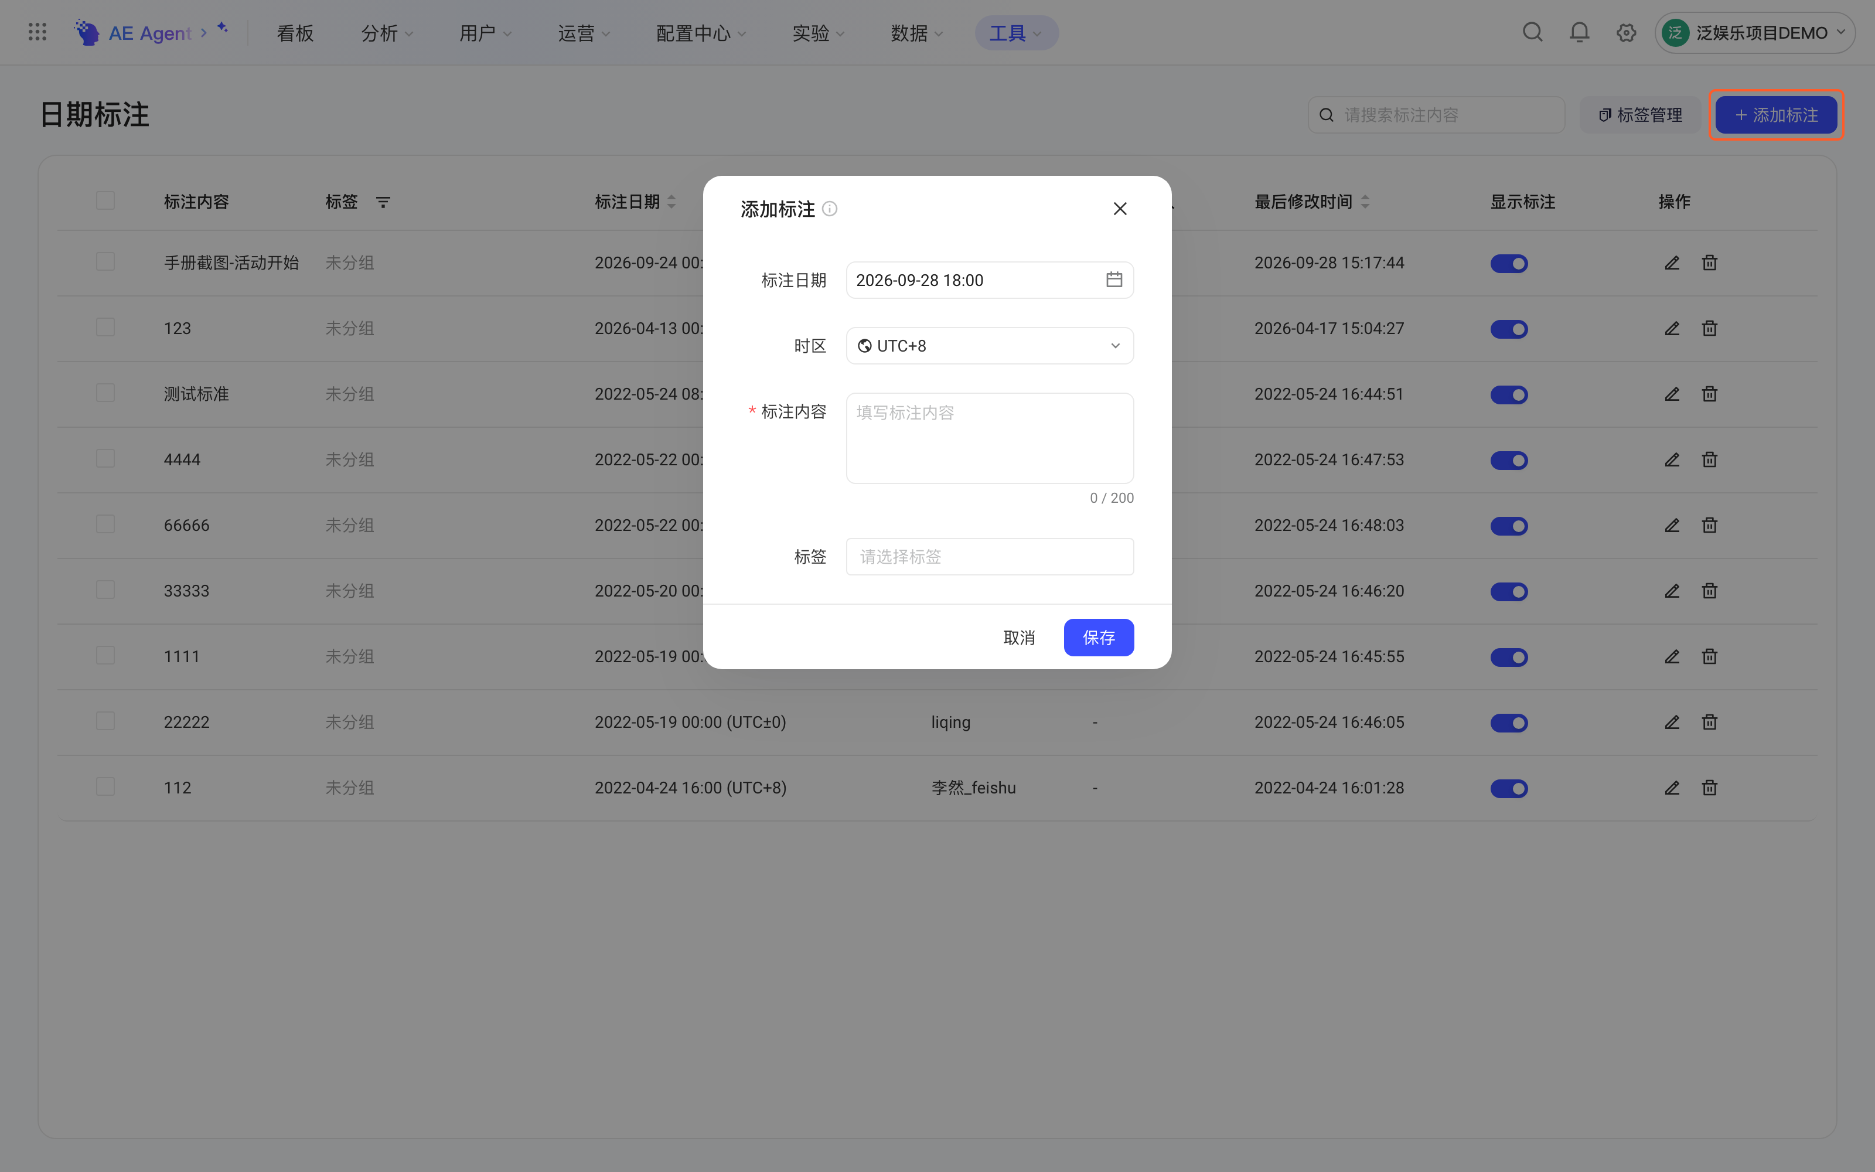Image resolution: width=1875 pixels, height=1172 pixels.
Task: Click the filter icon next to 标签 column
Action: (x=383, y=202)
